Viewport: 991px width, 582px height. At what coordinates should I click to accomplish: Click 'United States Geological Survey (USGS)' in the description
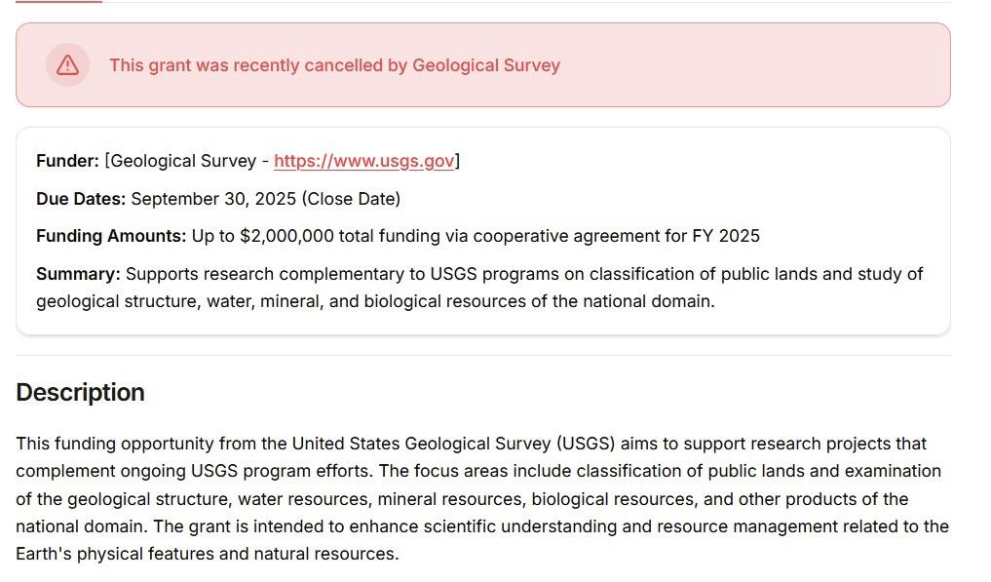click(453, 444)
